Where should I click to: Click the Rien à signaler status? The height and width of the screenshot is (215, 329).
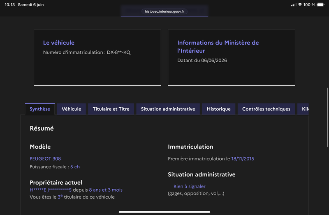coord(189,186)
